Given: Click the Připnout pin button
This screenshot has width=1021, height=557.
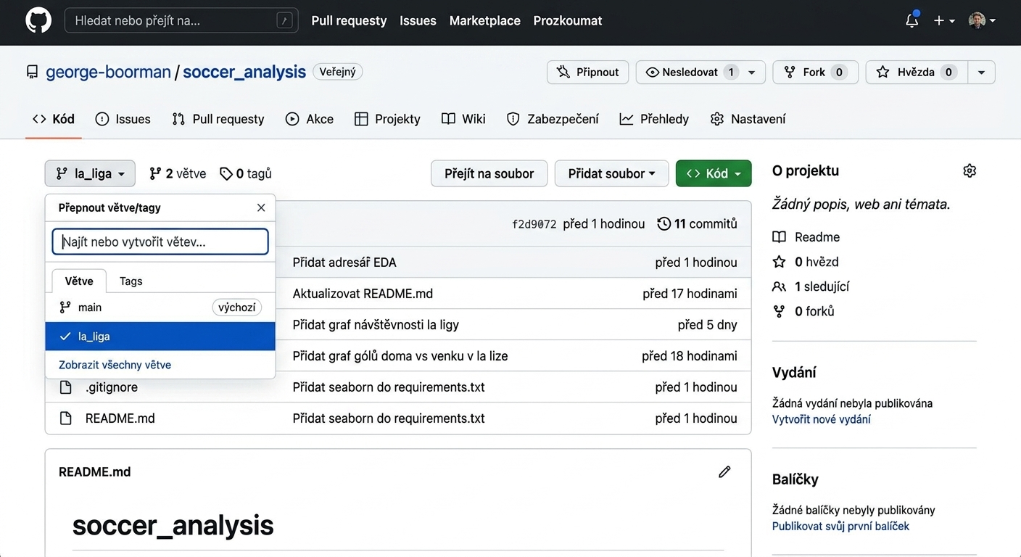Looking at the screenshot, I should click(x=587, y=72).
